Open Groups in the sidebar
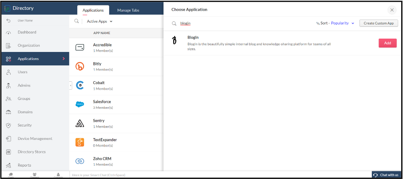 pos(24,99)
